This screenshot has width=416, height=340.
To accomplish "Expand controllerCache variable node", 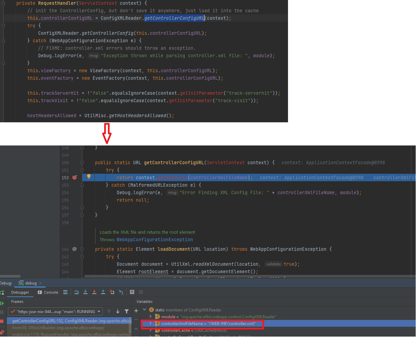I will coord(150,330).
